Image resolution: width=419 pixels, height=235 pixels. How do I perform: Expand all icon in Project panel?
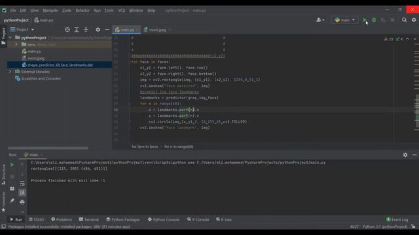tap(77, 29)
